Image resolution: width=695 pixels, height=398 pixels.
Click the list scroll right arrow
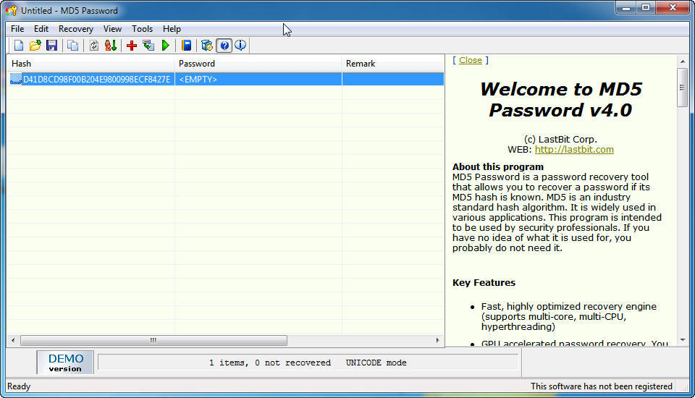[x=438, y=340]
